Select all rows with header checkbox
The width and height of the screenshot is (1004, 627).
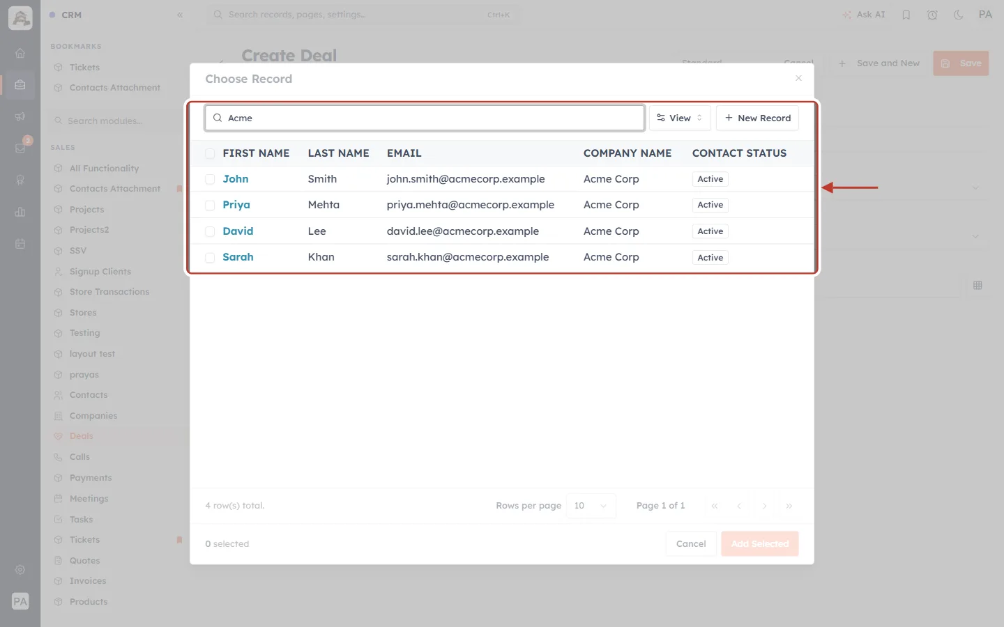(x=210, y=153)
